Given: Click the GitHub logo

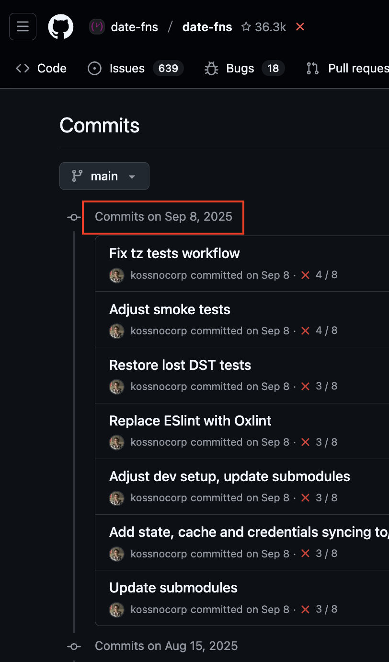Looking at the screenshot, I should tap(61, 26).
